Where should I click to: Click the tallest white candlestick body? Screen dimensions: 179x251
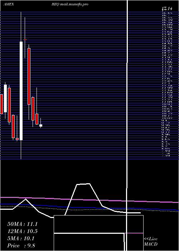[x=21, y=91]
